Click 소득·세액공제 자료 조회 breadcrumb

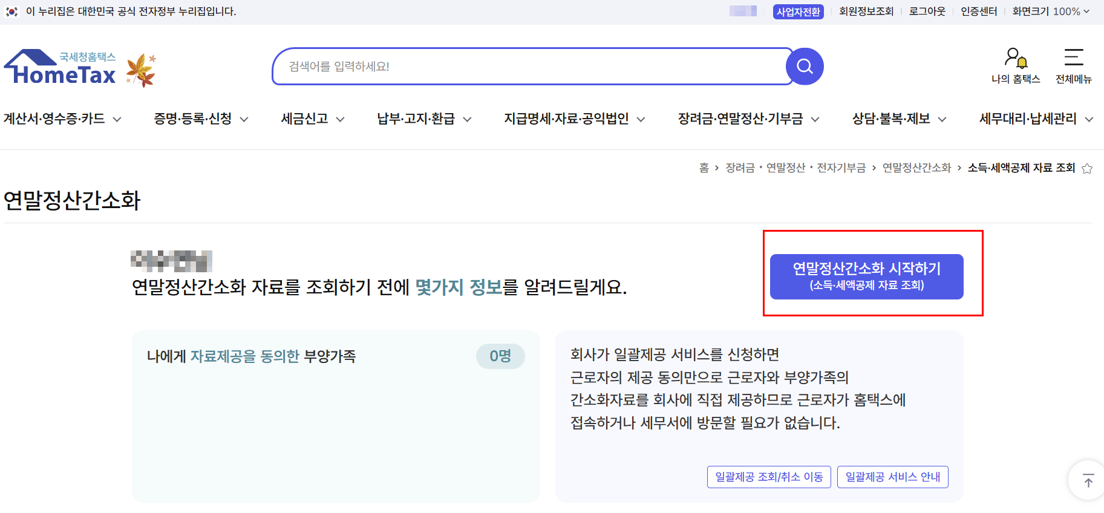pos(1021,168)
